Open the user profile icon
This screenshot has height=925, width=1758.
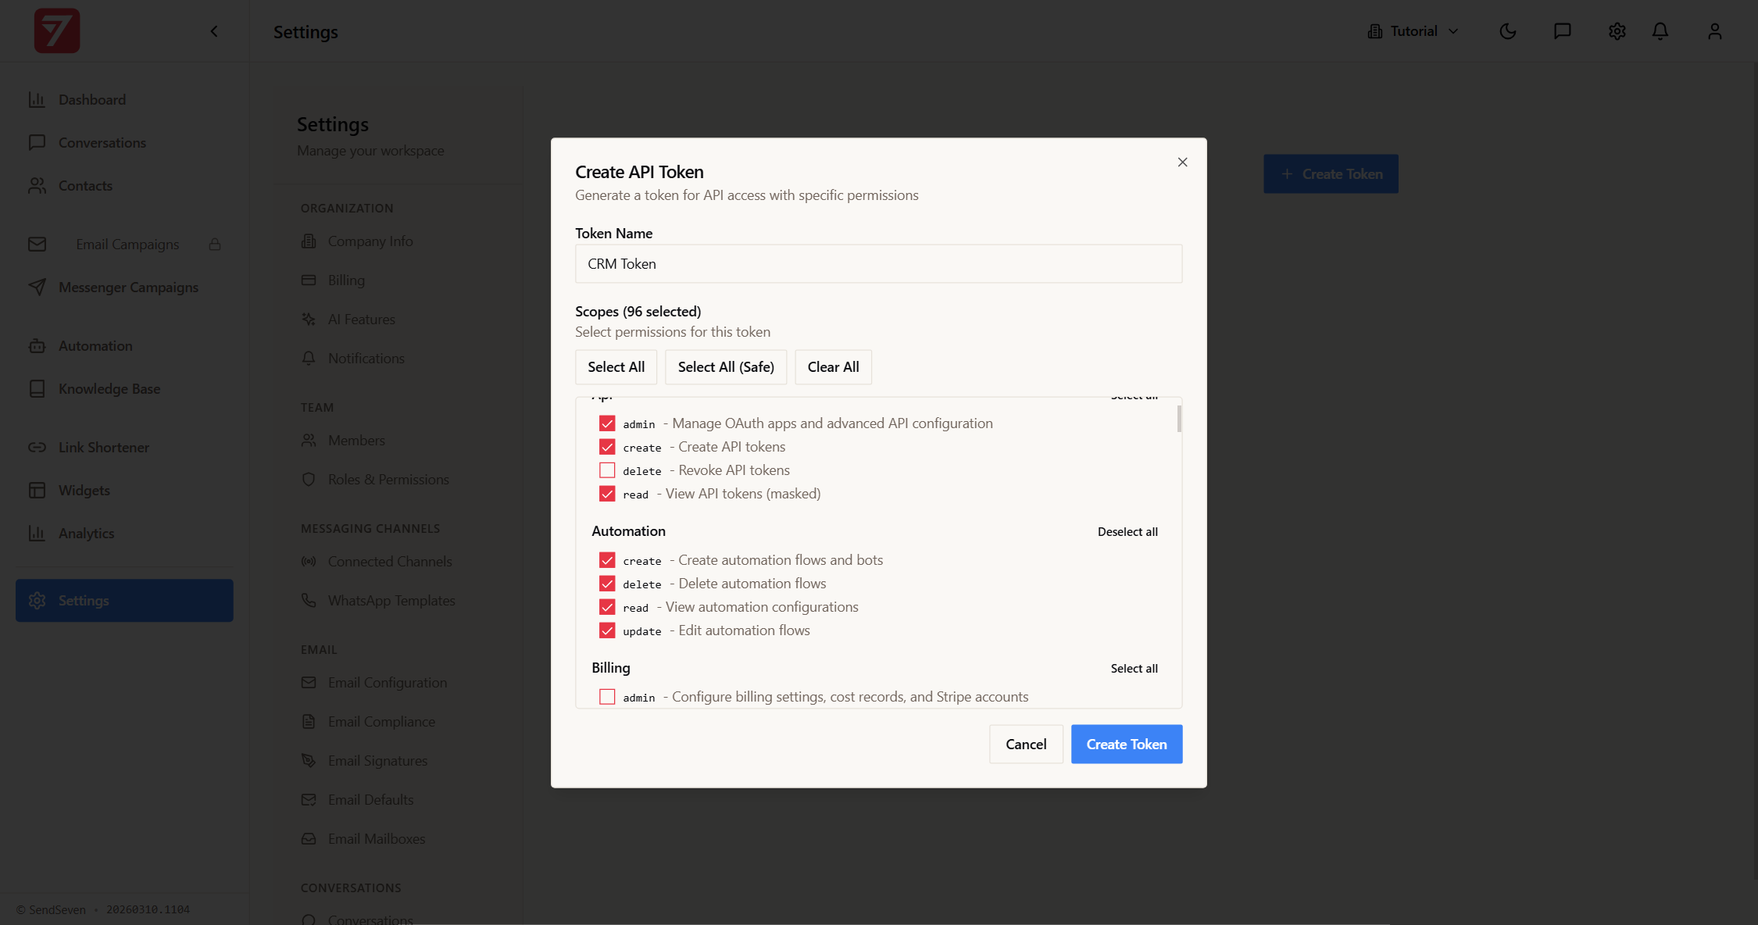pyautogui.click(x=1715, y=31)
